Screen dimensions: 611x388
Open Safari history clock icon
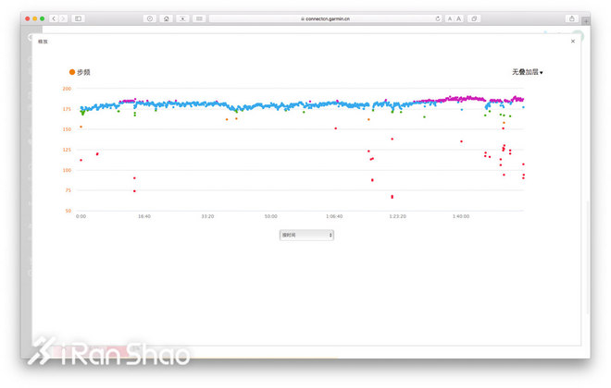[149, 18]
